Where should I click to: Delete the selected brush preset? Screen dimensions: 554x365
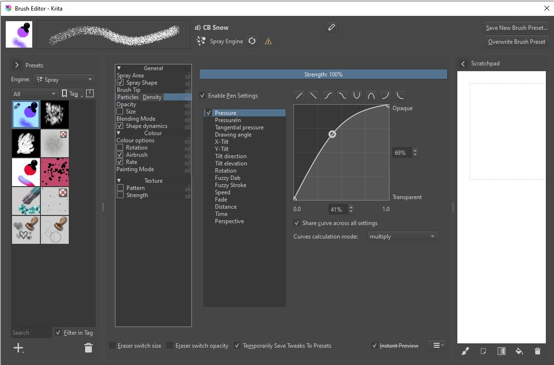click(88, 348)
